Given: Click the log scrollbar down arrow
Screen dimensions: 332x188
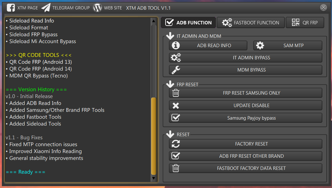Looking at the screenshot, I should 154,178.
